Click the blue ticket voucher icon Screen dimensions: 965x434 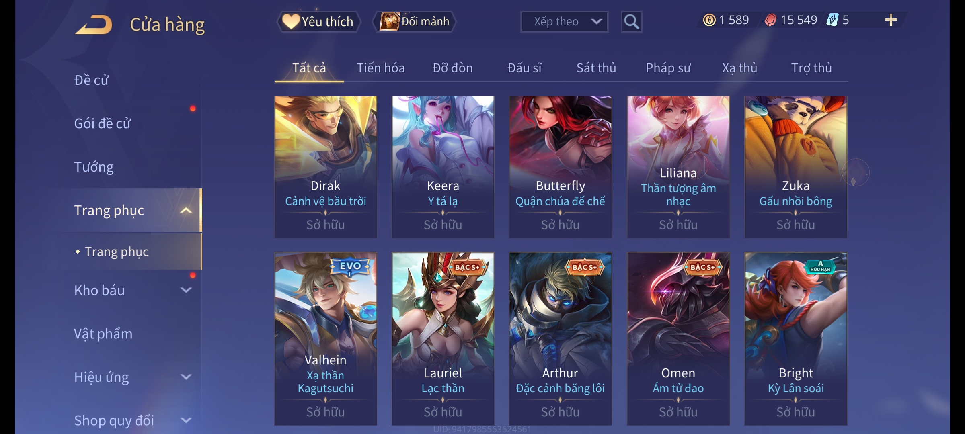(x=832, y=20)
